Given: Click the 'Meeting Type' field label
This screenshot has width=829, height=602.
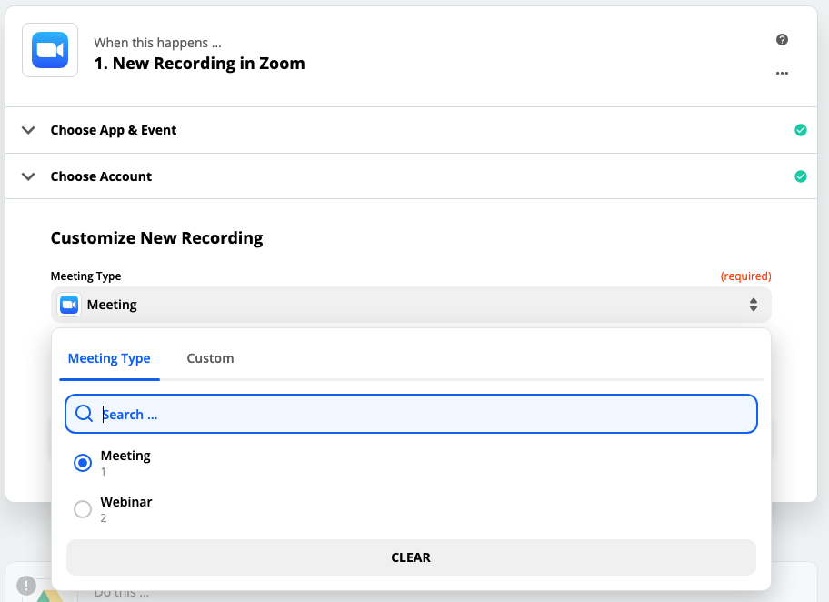Looking at the screenshot, I should [85, 276].
